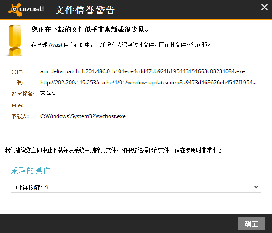
Task: Close the file reputation warning dialog
Action: [x=264, y=7]
